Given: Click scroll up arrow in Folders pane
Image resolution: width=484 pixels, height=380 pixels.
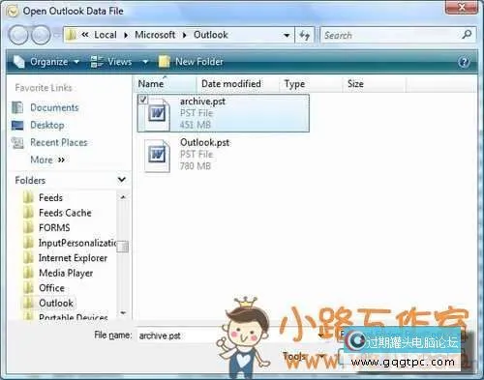Looking at the screenshot, I should [x=123, y=197].
